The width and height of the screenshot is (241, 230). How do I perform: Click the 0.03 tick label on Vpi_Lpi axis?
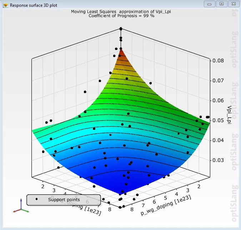point(218,160)
